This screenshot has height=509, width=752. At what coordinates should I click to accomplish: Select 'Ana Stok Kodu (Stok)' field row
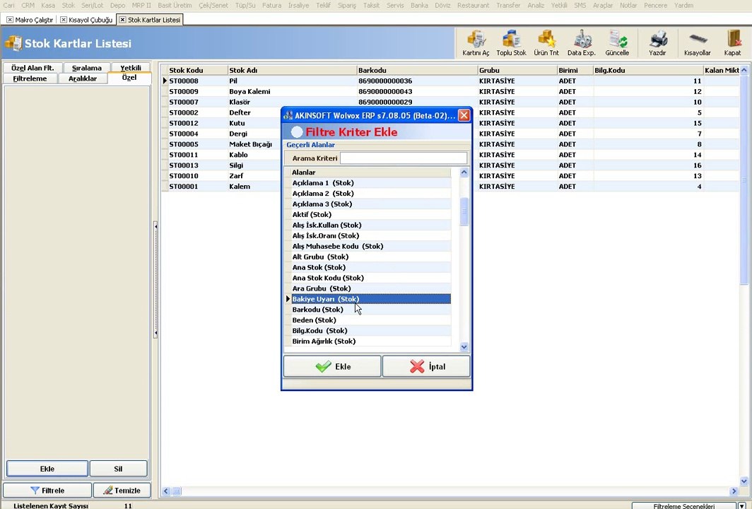click(x=371, y=278)
